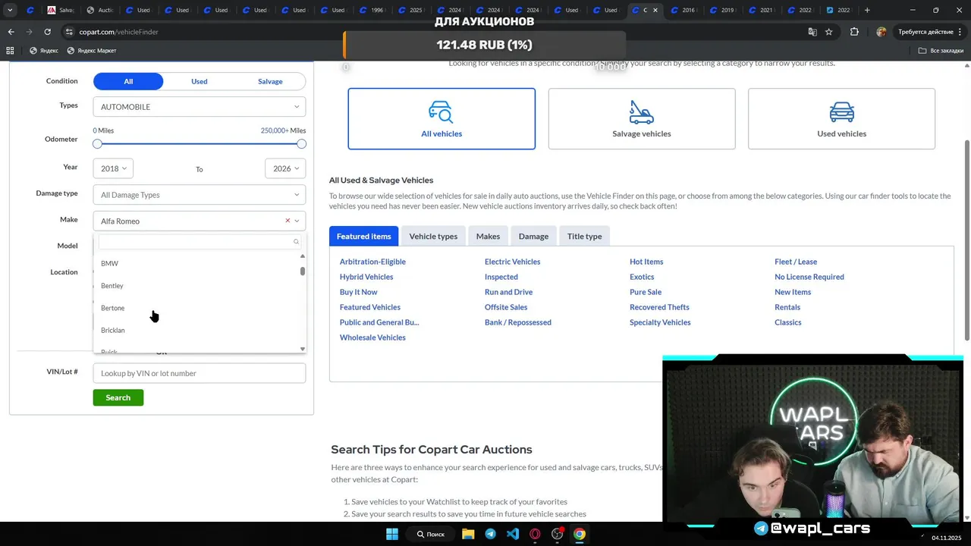Viewport: 971px width, 546px height.
Task: Open the browser extensions puzzle icon
Action: tap(854, 32)
